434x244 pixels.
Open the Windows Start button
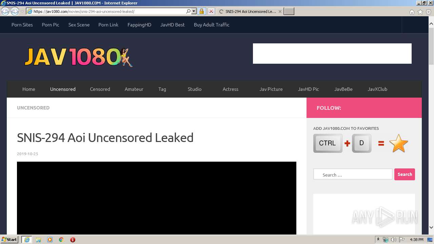click(x=9, y=239)
